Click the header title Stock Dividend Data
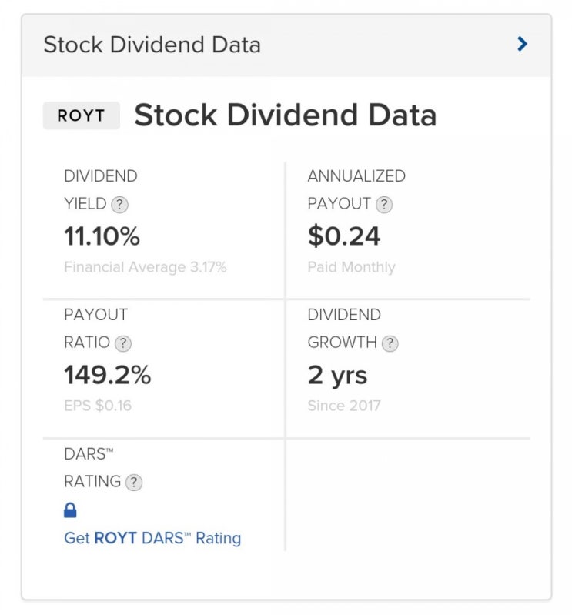 152,45
